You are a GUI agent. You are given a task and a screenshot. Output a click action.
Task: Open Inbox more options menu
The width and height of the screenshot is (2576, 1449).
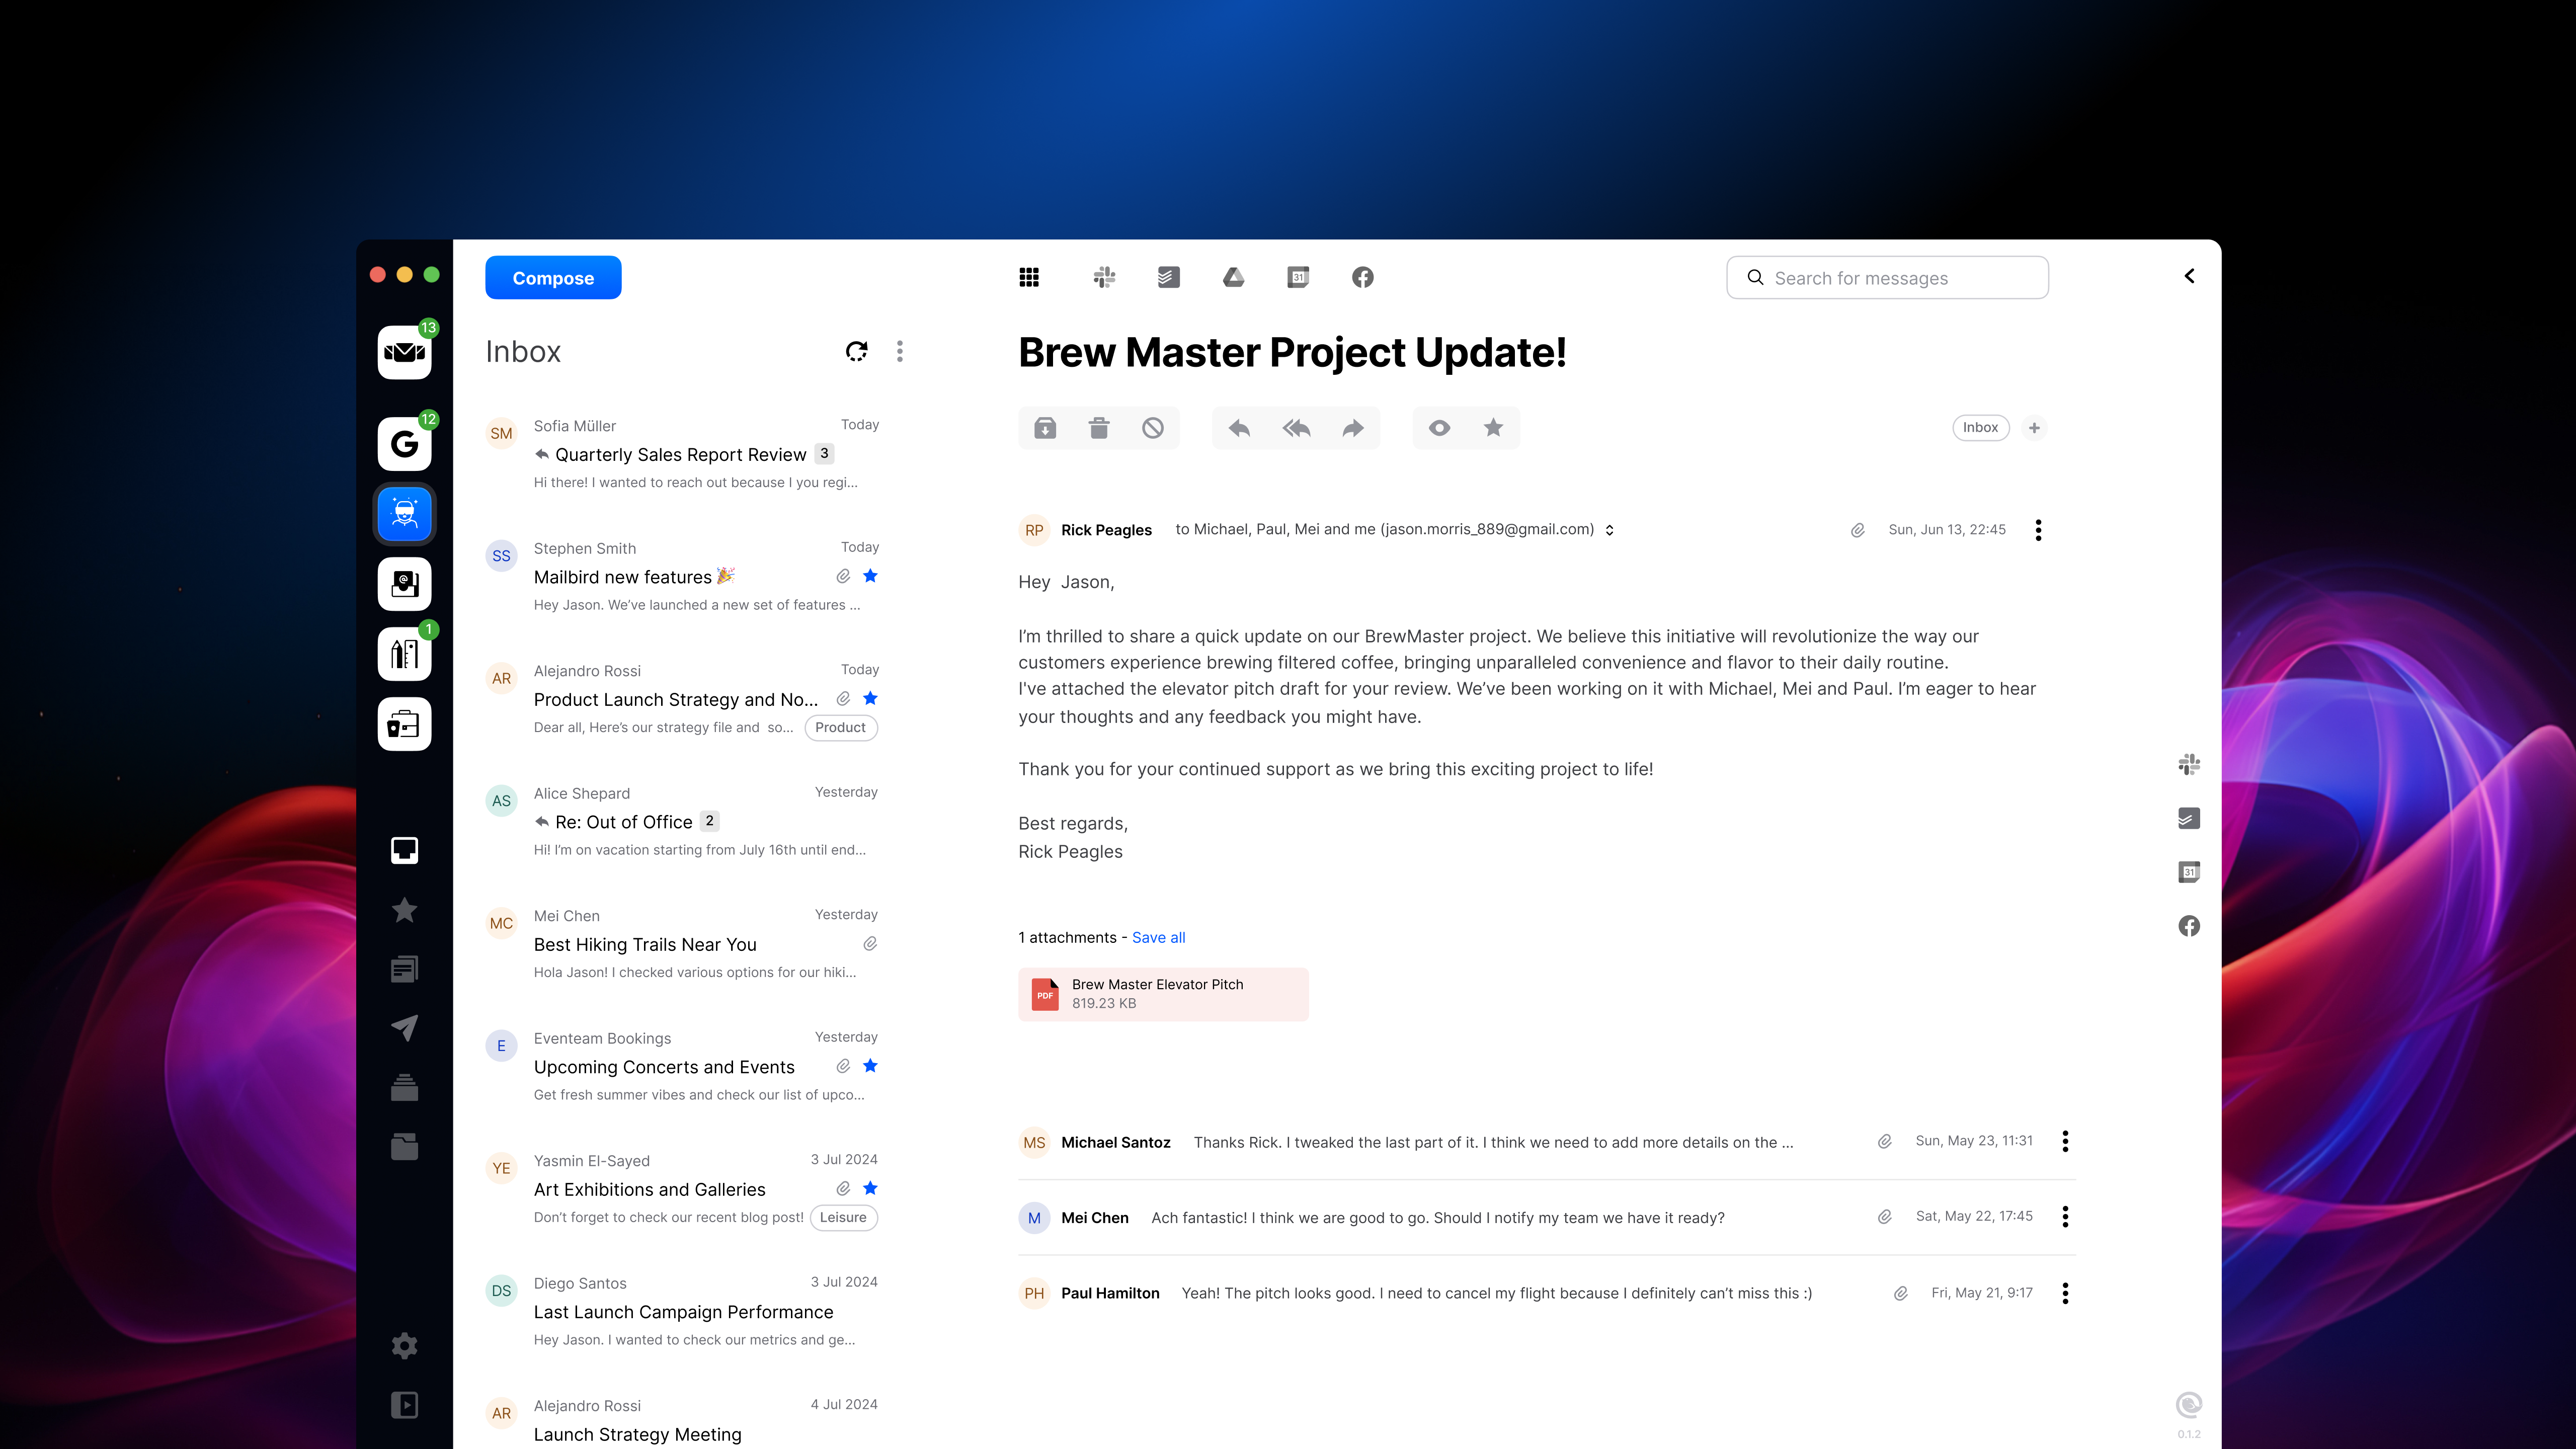[900, 351]
